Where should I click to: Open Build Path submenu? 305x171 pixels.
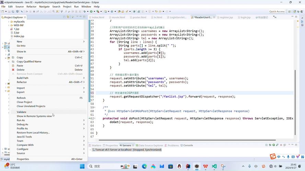pos(49,78)
